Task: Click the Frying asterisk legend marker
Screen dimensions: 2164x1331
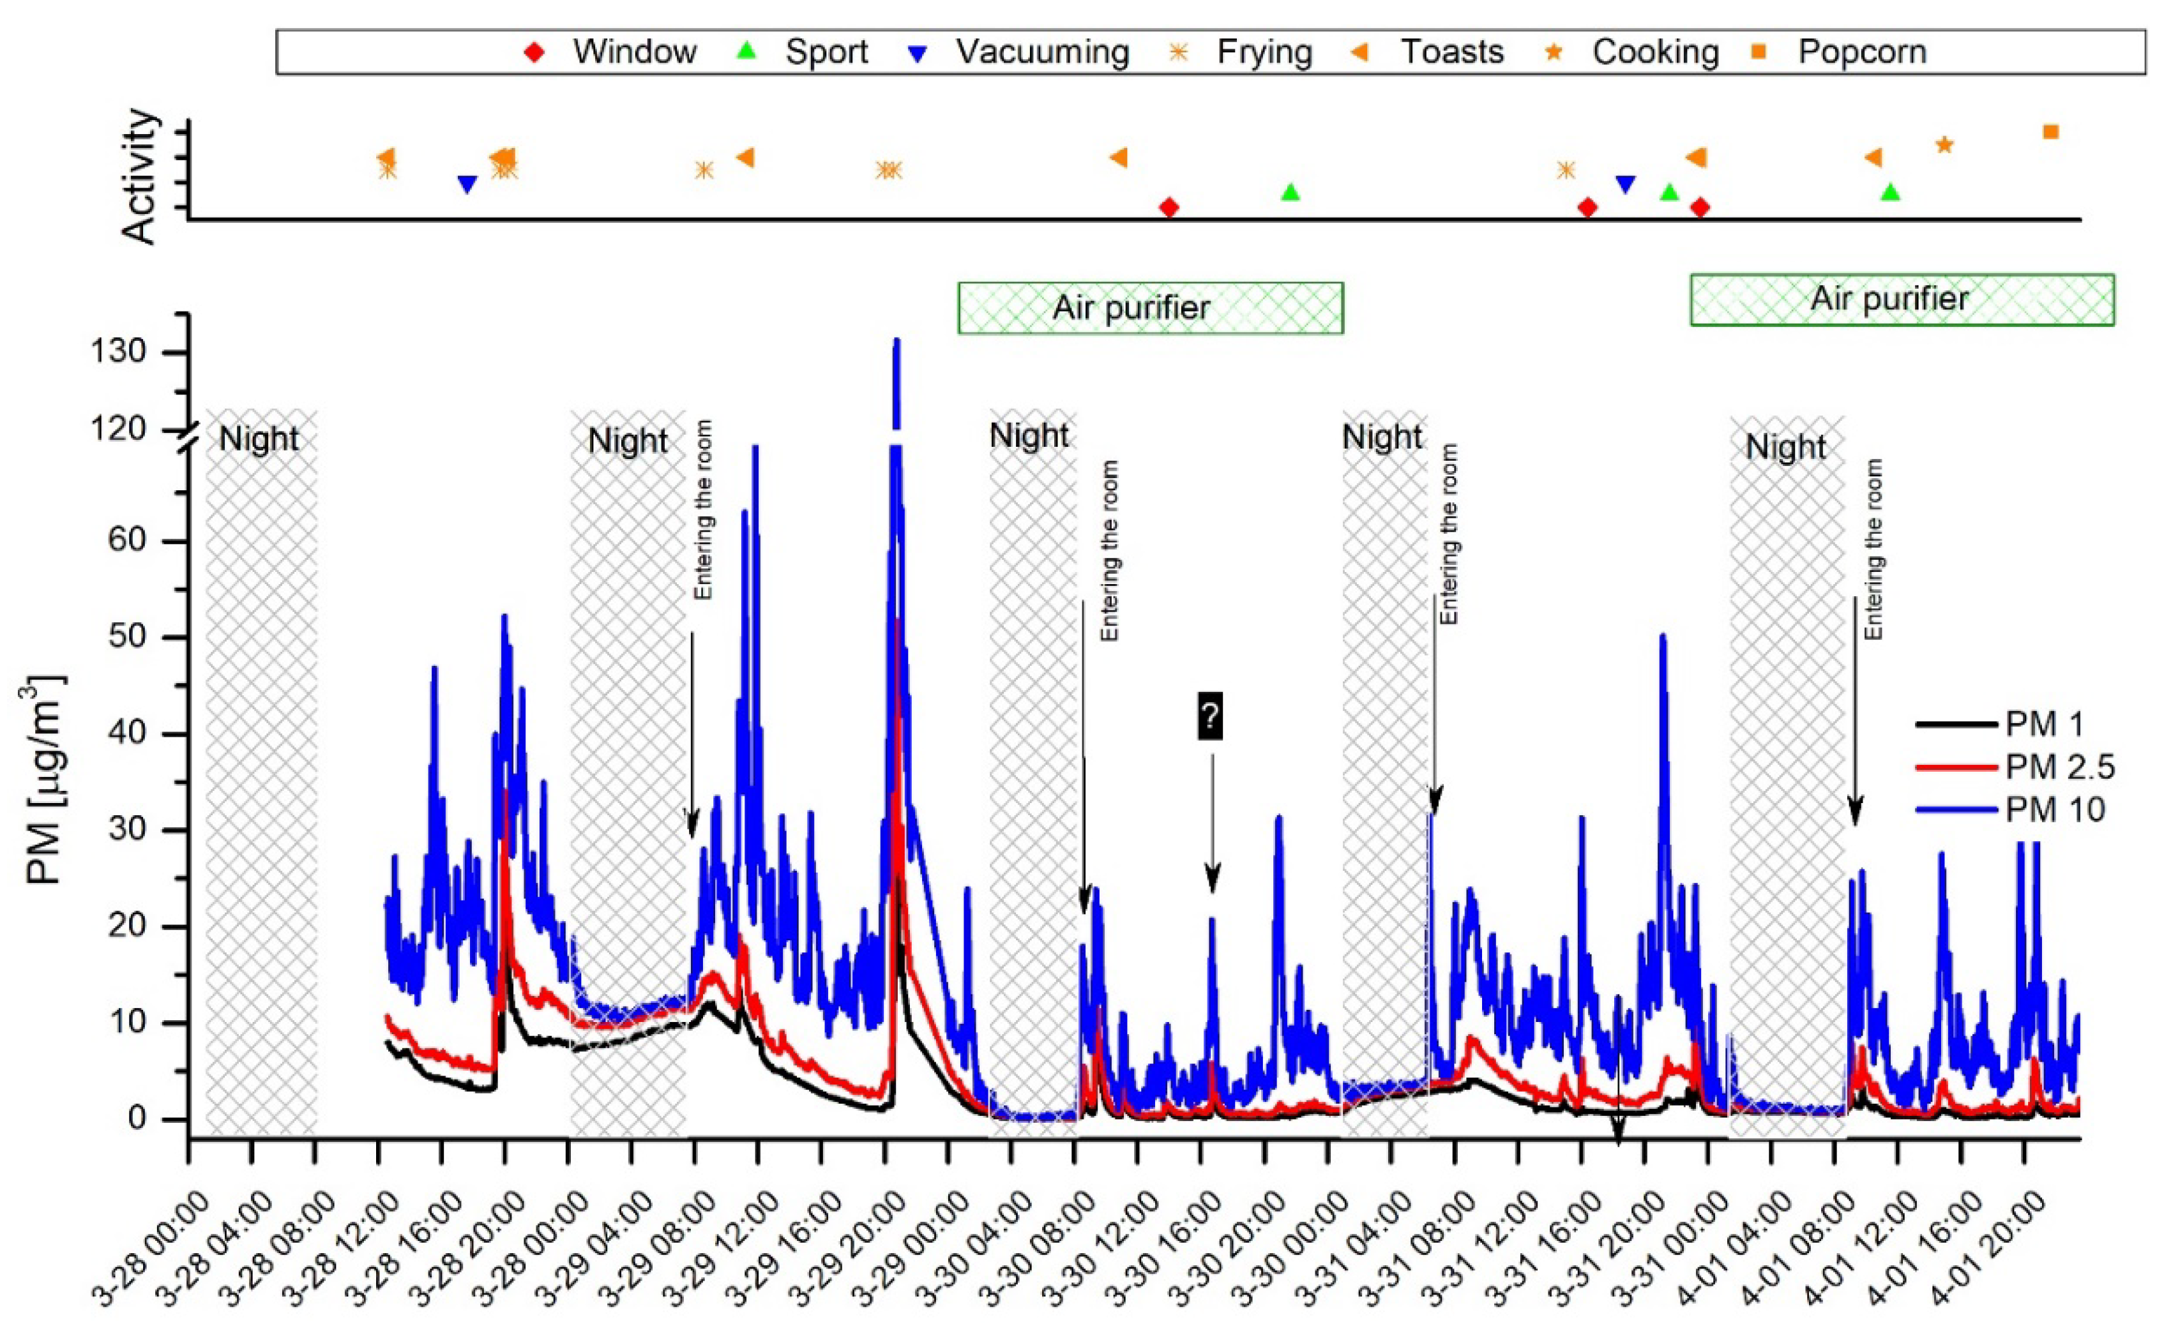Action: tap(1178, 53)
